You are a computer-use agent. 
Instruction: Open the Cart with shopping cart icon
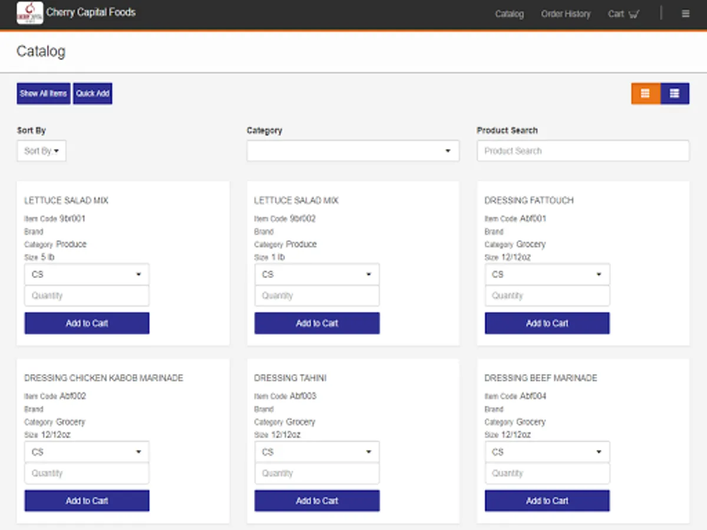pyautogui.click(x=624, y=14)
